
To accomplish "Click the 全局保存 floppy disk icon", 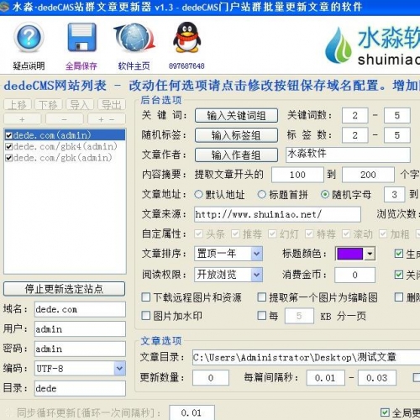I will point(81,37).
